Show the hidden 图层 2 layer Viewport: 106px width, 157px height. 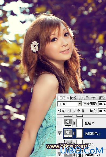(60, 123)
